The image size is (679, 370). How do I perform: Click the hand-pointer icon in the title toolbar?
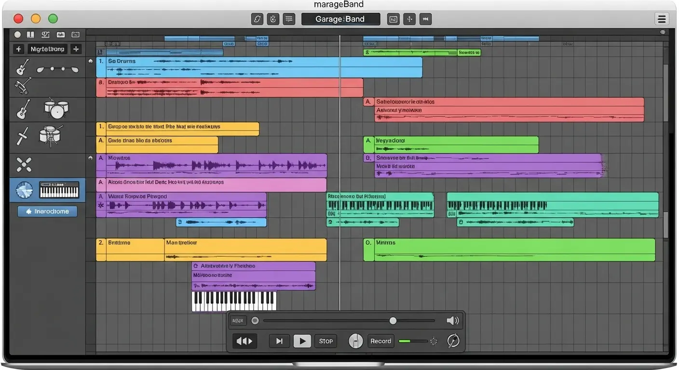(x=273, y=19)
